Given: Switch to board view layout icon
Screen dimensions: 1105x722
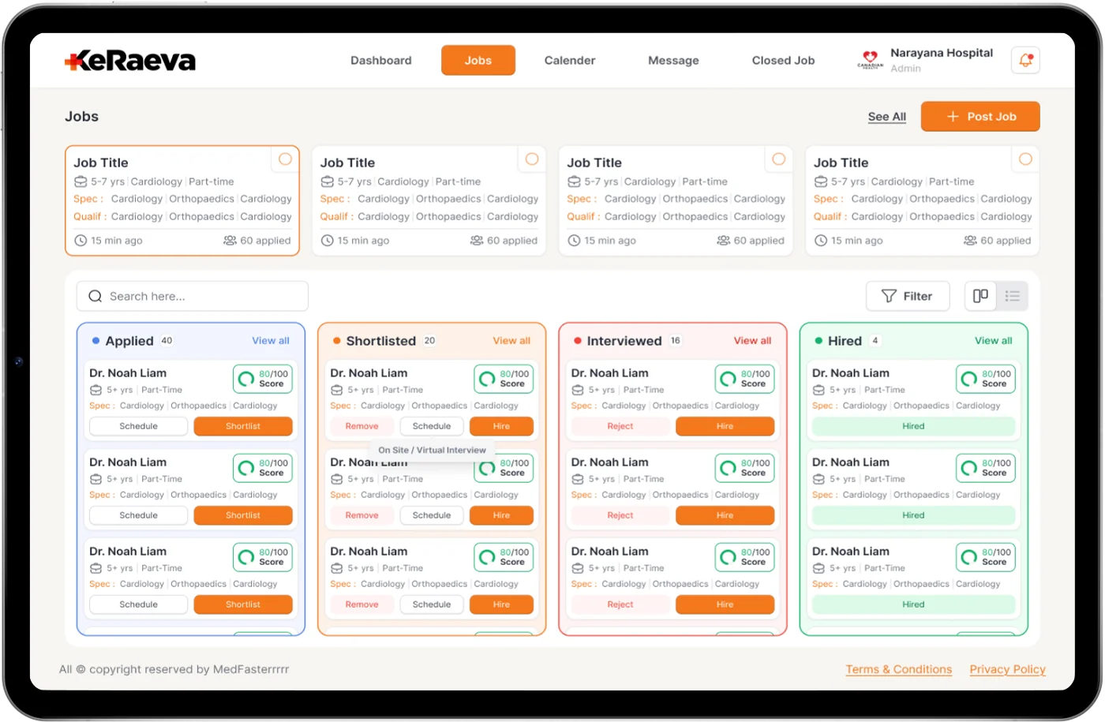Looking at the screenshot, I should [980, 296].
